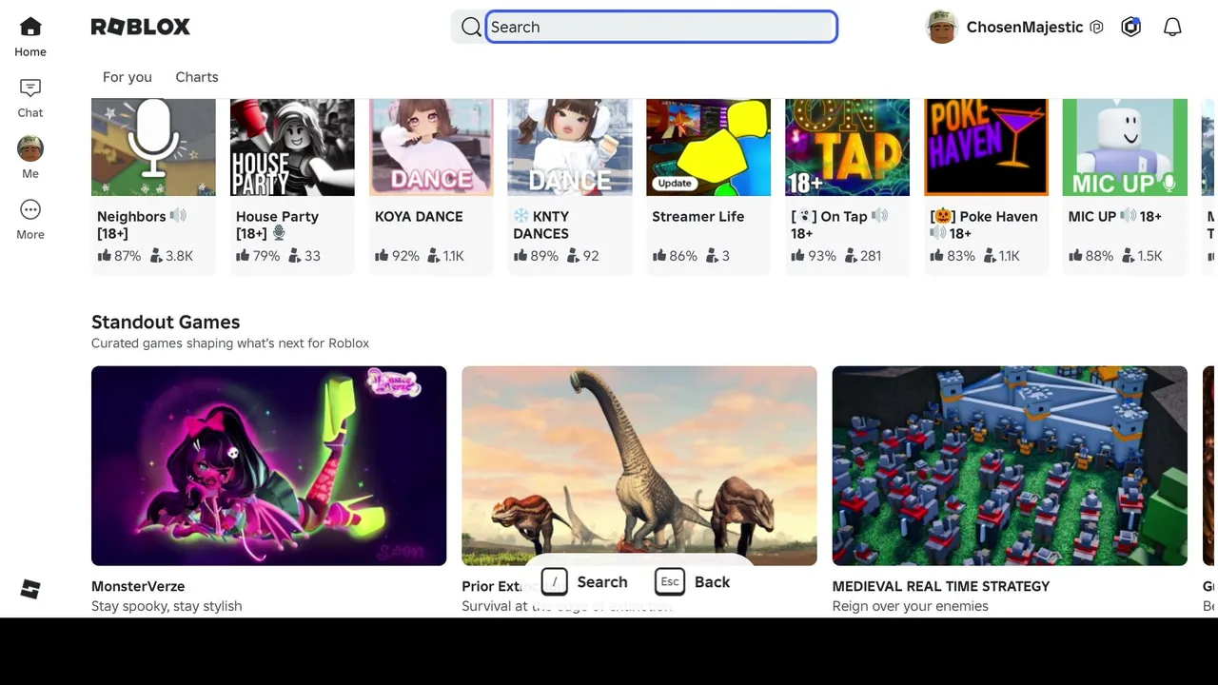Open the dinosaur Prior Extinction game image
The width and height of the screenshot is (1218, 685).
point(639,466)
